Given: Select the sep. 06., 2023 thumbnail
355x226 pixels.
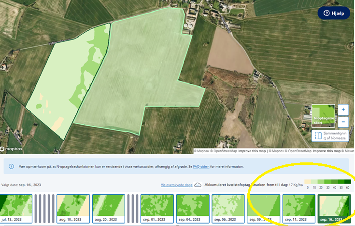Looking at the screenshot, I should (228, 209).
